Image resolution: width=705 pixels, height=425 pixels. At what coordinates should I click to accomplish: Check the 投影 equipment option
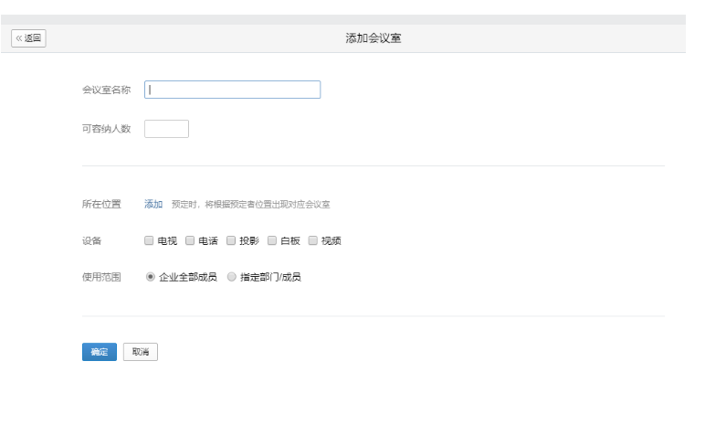[x=231, y=240]
